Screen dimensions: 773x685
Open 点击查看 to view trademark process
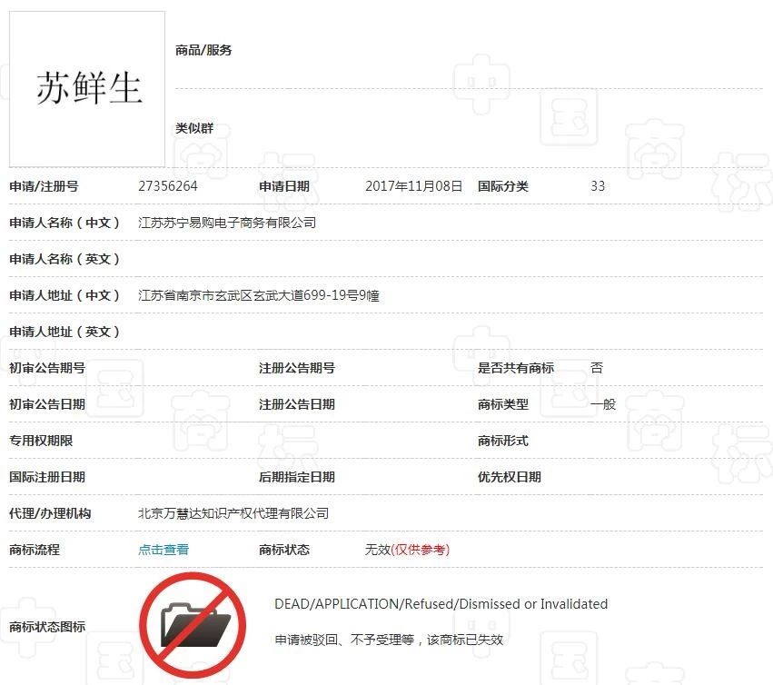click(163, 550)
